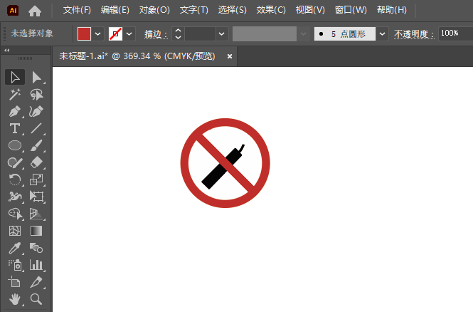Click the 描边 stroke label link
Viewport: 473px width, 312px height.
(156, 34)
